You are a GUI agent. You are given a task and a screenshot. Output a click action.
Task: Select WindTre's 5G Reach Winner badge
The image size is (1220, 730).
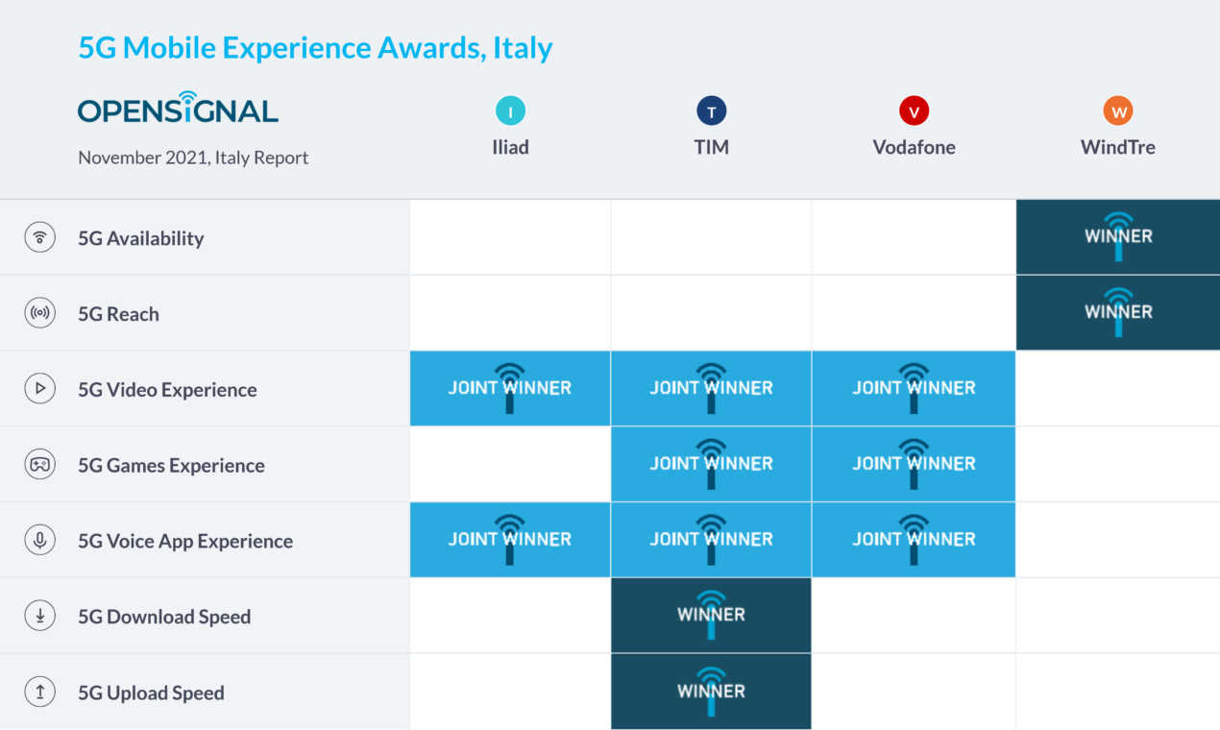1118,312
